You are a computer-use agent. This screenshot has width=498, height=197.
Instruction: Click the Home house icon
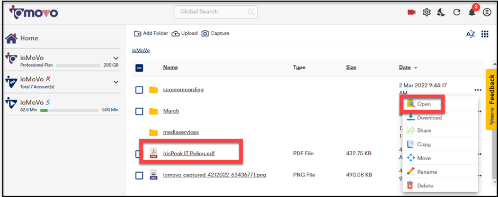click(11, 39)
